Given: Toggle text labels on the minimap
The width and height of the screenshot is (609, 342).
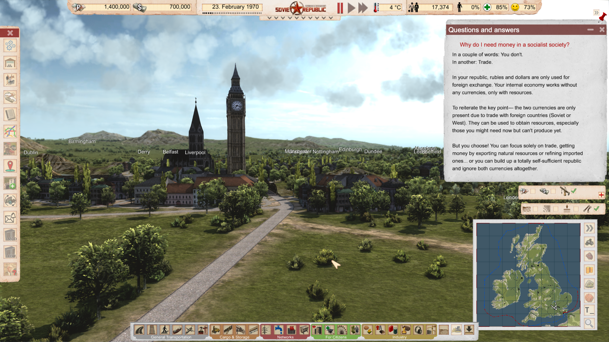Looking at the screenshot, I should click(x=589, y=310).
